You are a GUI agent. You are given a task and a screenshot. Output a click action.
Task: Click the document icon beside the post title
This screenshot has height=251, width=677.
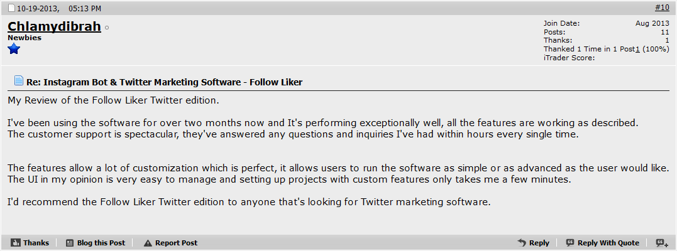click(x=19, y=80)
